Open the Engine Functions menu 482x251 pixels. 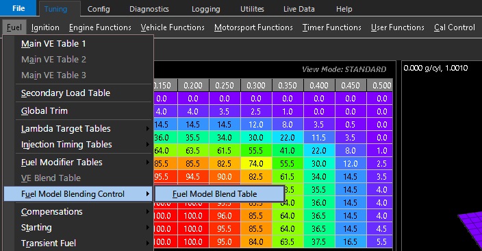(x=100, y=27)
